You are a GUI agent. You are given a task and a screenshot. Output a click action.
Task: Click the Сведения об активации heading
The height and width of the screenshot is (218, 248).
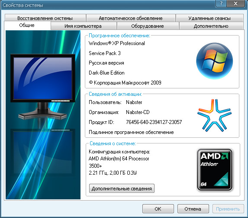click(x=115, y=94)
